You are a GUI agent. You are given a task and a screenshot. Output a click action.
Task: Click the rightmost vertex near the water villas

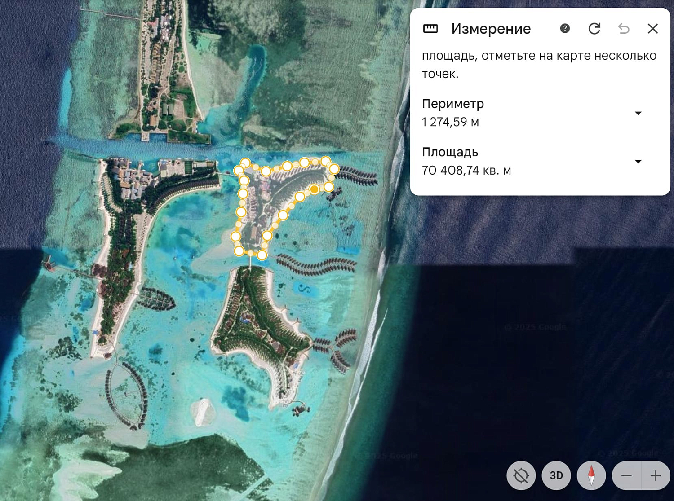pos(334,168)
